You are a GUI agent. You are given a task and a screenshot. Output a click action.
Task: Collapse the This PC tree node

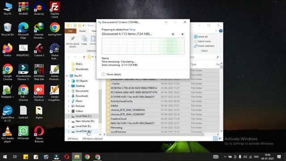(67, 76)
